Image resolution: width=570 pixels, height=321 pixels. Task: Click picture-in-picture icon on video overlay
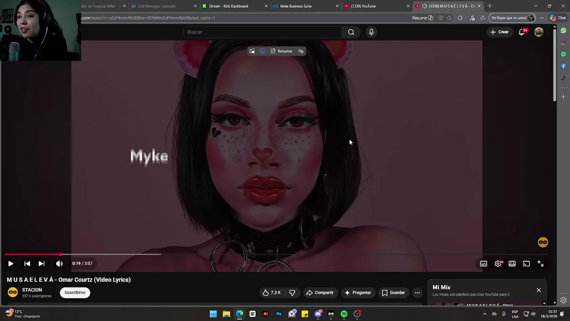(252, 51)
